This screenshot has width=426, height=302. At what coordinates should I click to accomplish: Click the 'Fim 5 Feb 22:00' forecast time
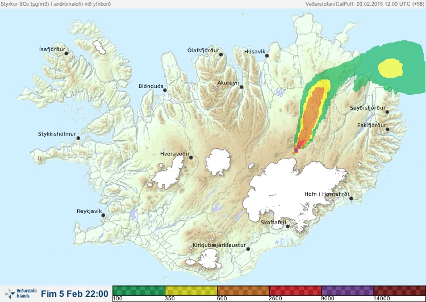[x=75, y=294]
